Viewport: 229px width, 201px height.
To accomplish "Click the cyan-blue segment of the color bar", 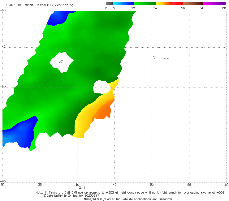I will [x=123, y=4].
